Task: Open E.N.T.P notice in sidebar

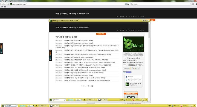Action: coord(132,60)
